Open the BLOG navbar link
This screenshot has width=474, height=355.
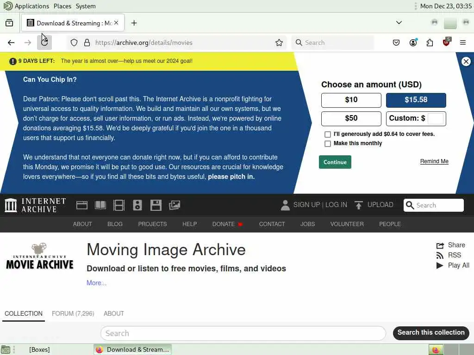pos(115,224)
